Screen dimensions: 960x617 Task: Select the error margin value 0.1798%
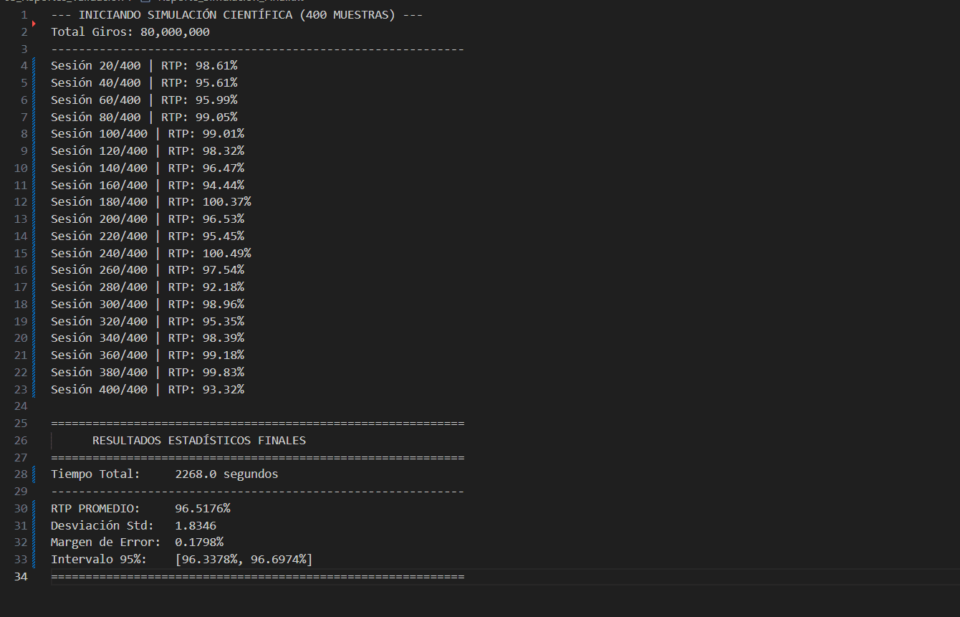point(199,542)
